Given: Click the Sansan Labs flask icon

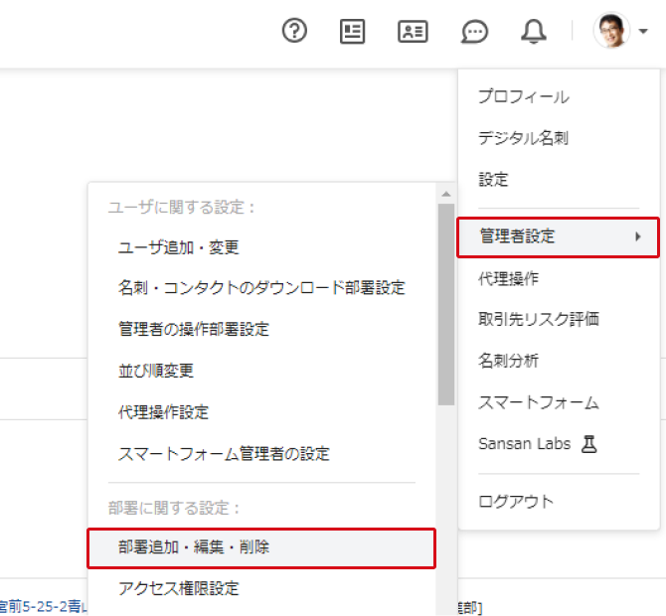Looking at the screenshot, I should (589, 444).
